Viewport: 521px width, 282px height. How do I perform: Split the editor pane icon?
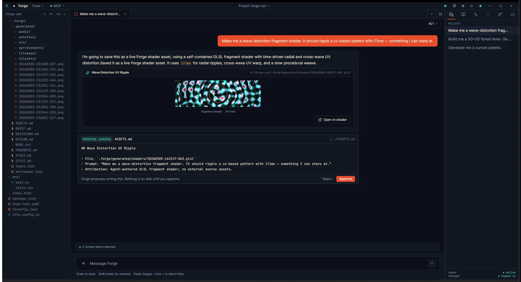point(441,14)
